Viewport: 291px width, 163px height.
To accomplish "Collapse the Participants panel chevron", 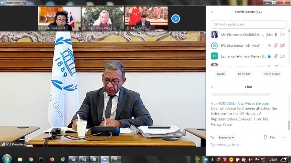I will pyautogui.click(x=212, y=12).
